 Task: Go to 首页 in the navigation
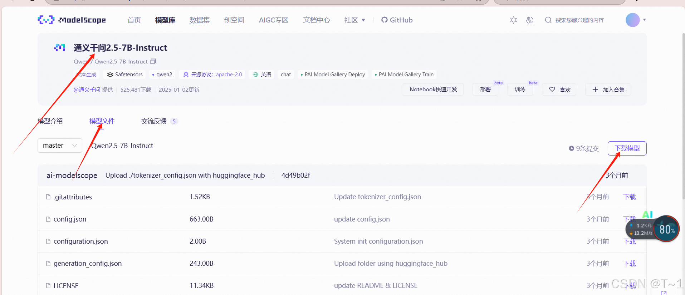[134, 20]
